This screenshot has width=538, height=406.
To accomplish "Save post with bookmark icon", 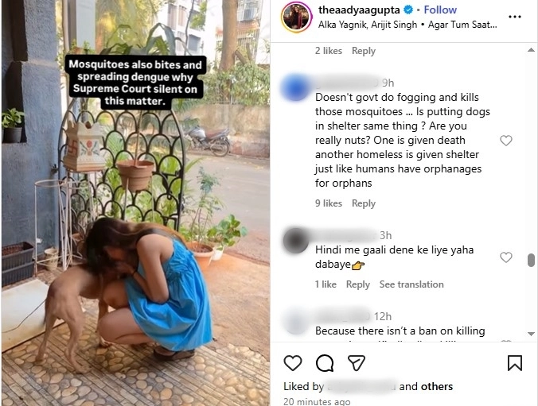I will (x=515, y=363).
